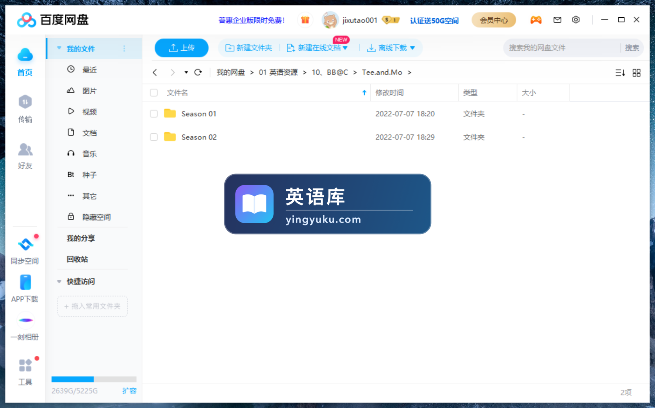
Task: Open the game controller icon
Action: [536, 20]
